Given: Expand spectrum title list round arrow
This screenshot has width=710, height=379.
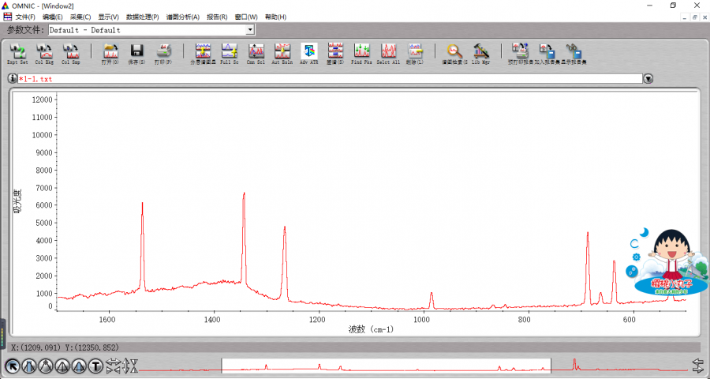Looking at the screenshot, I should point(648,79).
